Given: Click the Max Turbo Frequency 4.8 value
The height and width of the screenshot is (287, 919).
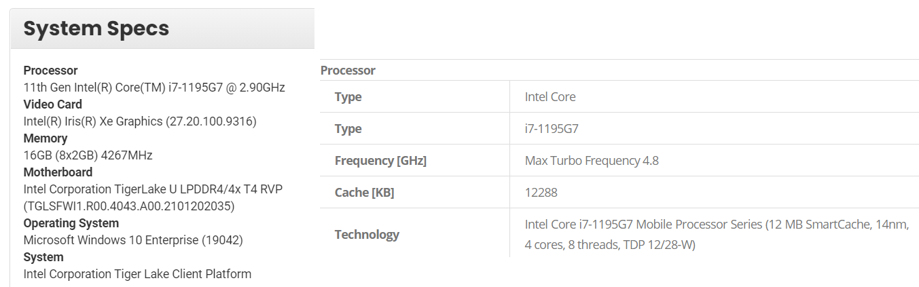Looking at the screenshot, I should coord(592,161).
